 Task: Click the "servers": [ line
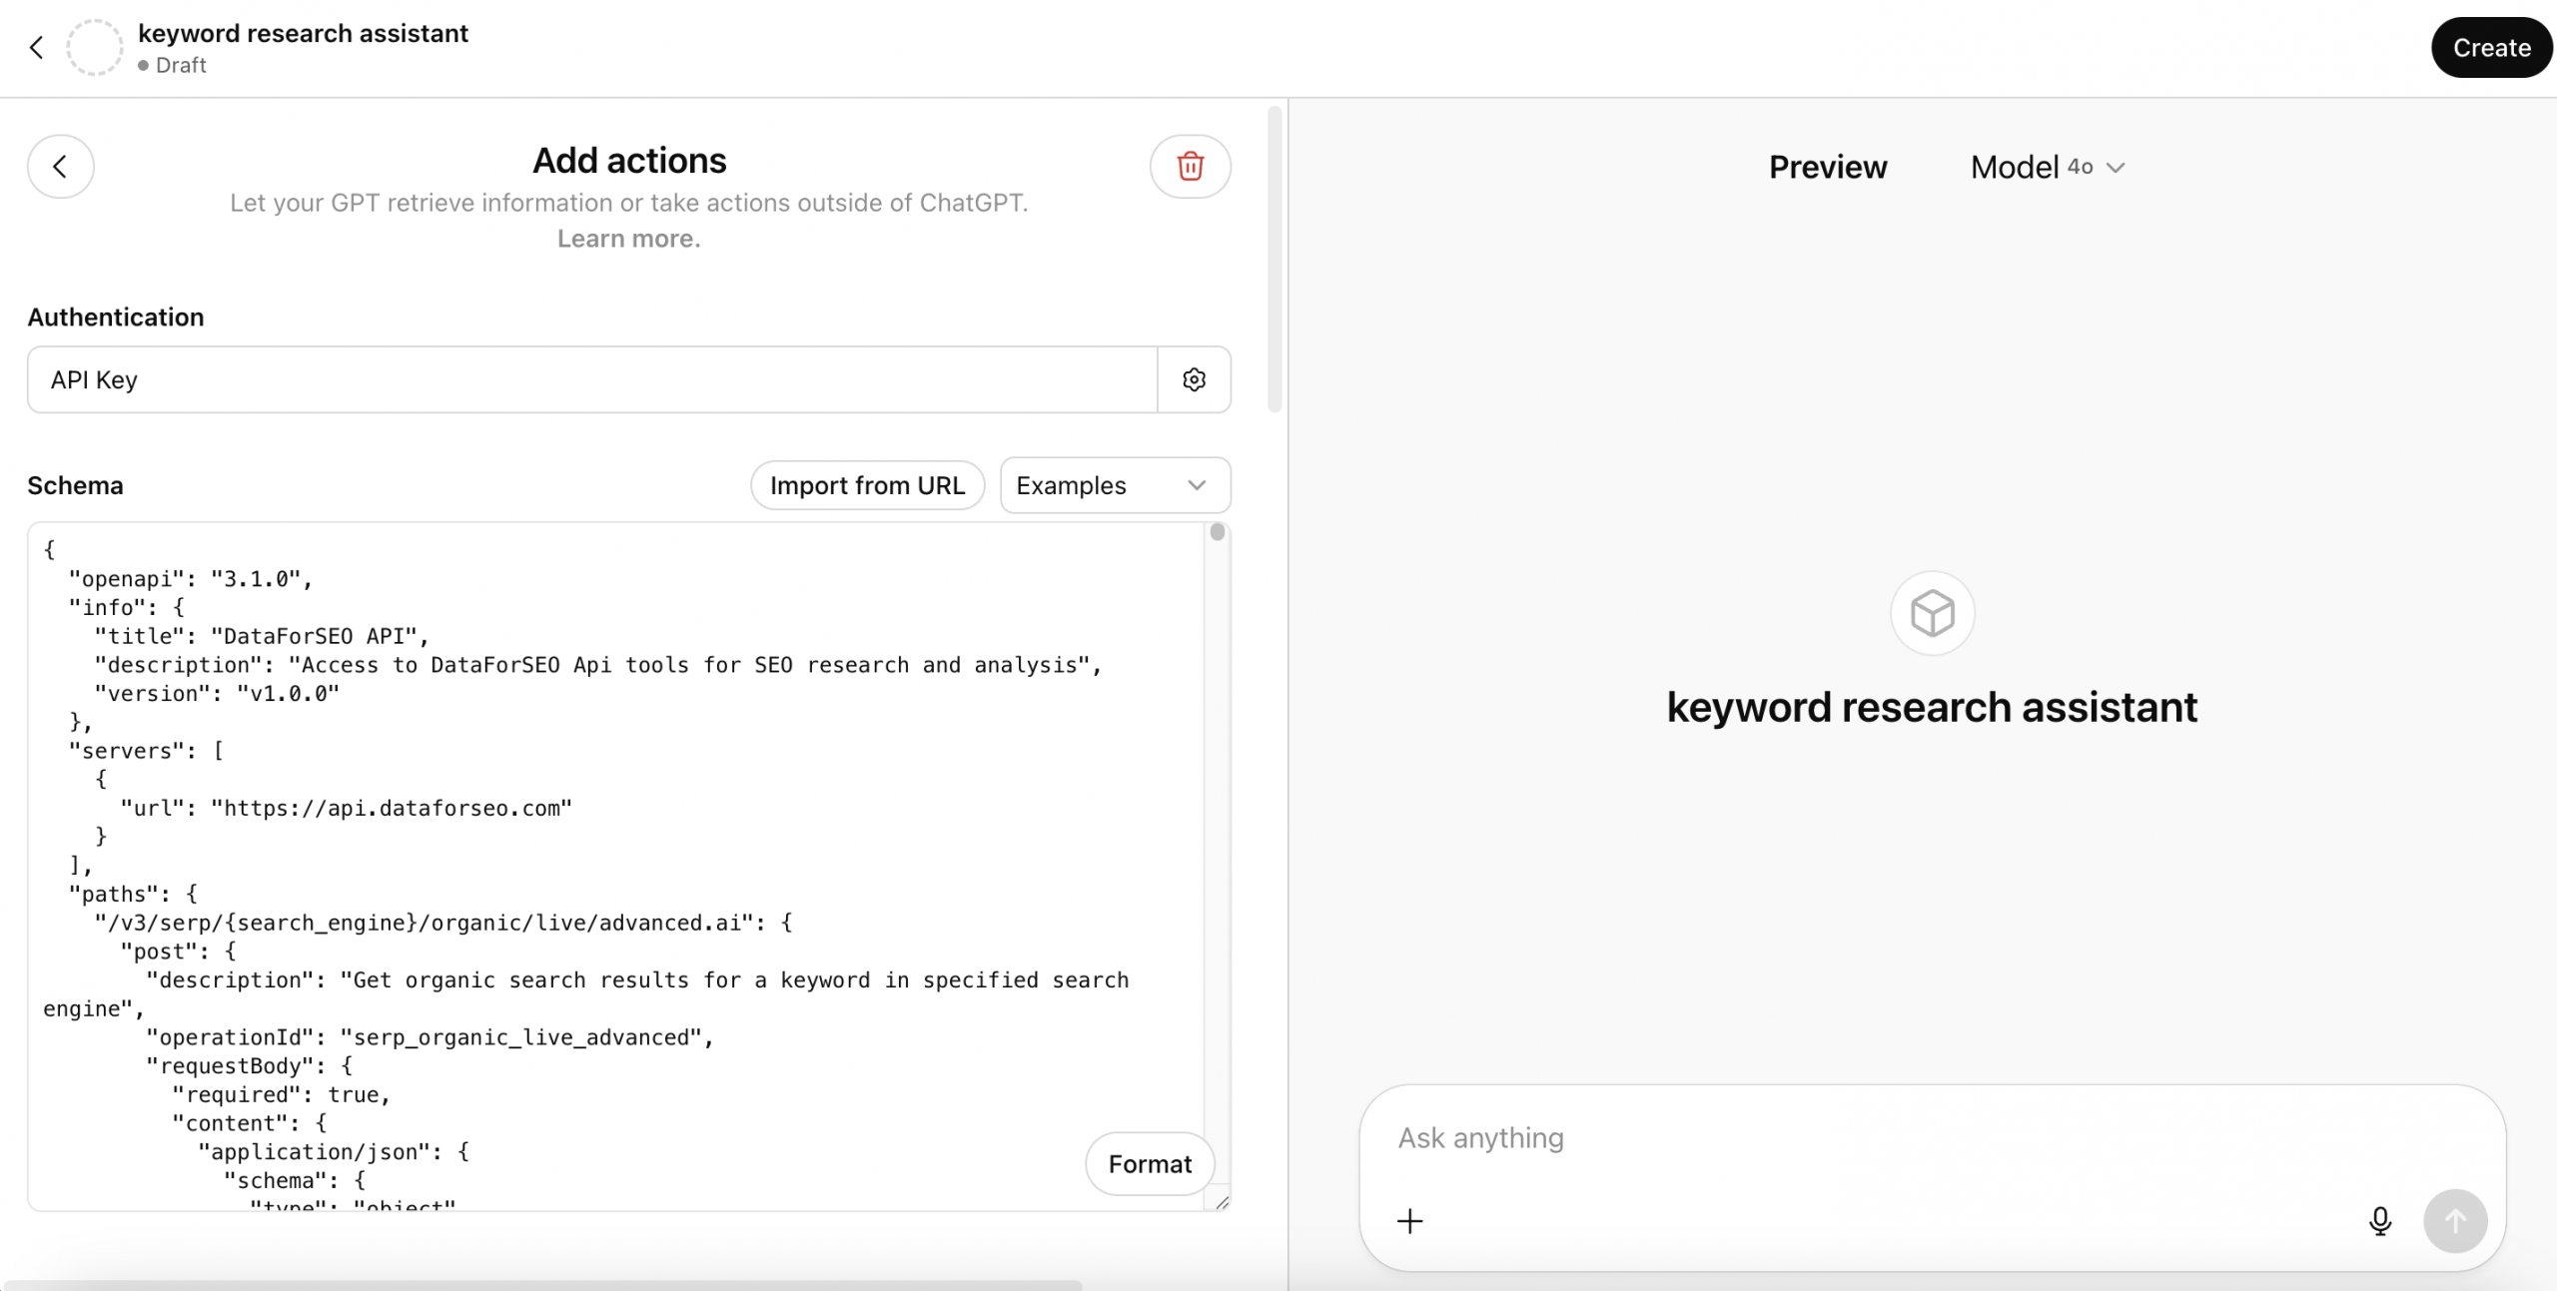click(146, 751)
